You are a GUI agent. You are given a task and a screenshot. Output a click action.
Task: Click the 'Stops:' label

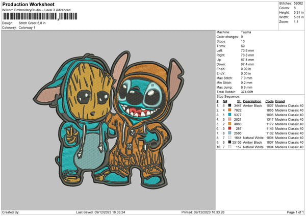(x=221, y=41)
